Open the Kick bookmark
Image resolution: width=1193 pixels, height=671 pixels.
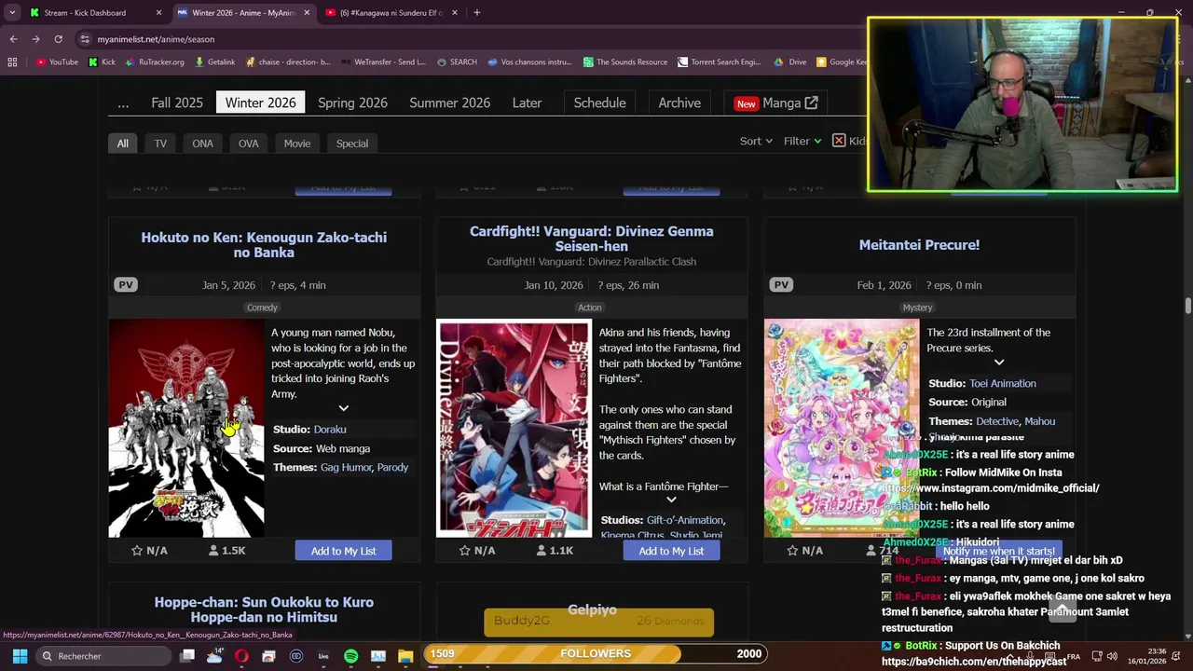pos(103,62)
